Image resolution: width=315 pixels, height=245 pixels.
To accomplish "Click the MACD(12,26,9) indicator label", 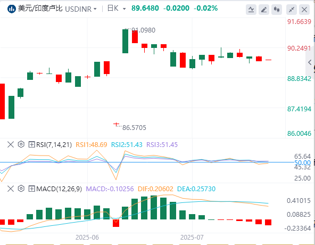I will [x=59, y=189].
